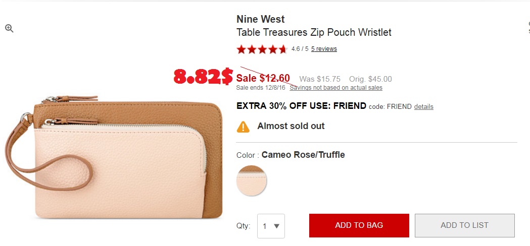The image size is (530, 246).
Task: Click the 4.6 / 5 rating score
Action: click(300, 49)
